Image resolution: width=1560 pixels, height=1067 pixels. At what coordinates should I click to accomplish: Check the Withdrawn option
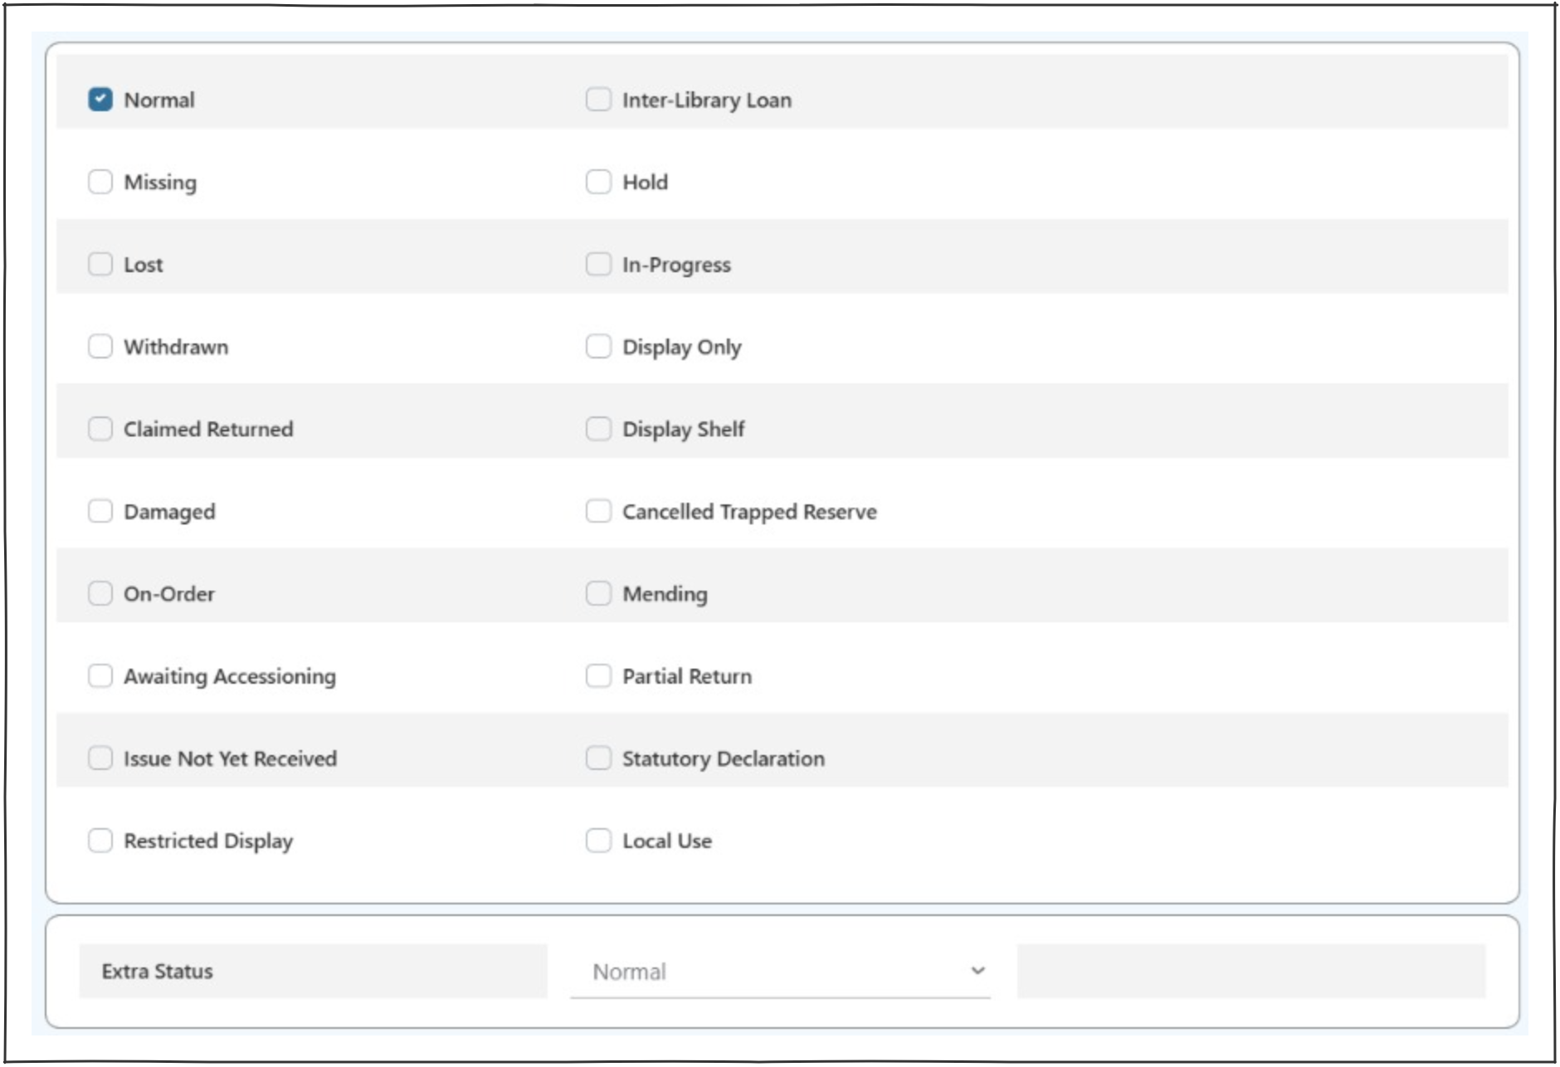coord(100,346)
